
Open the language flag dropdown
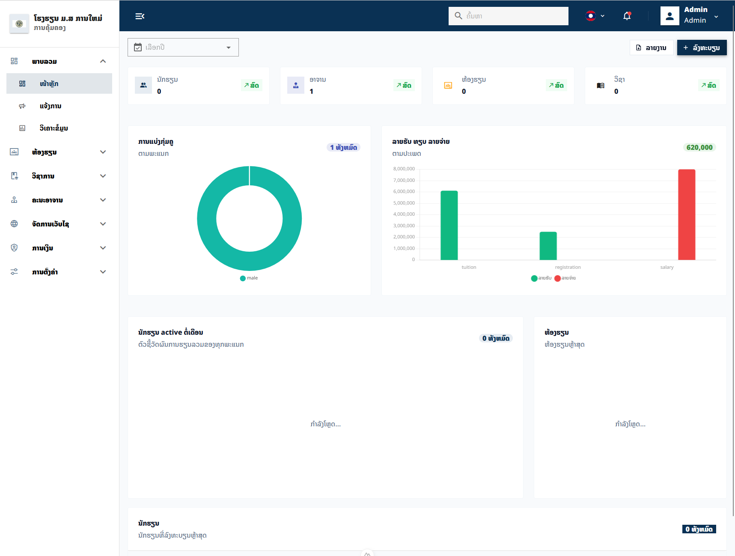point(595,16)
